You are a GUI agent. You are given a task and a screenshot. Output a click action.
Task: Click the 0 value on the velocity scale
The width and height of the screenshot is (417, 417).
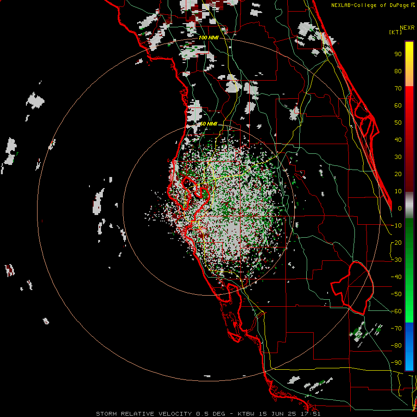[400, 208]
